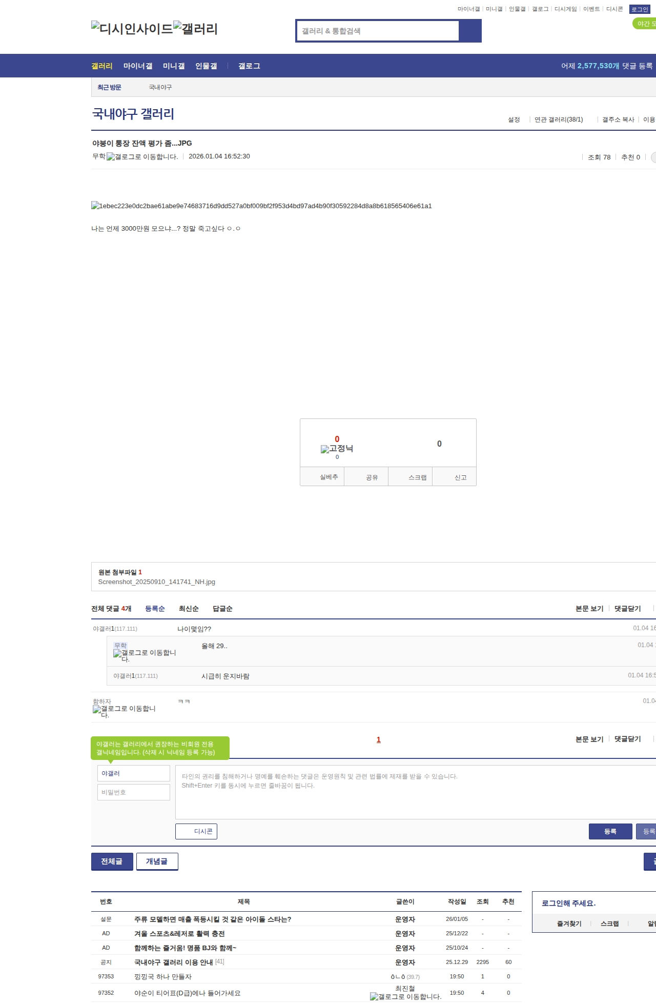Click the post author's gallog icon
Image resolution: width=656 pixels, height=1003 pixels.
(142, 157)
